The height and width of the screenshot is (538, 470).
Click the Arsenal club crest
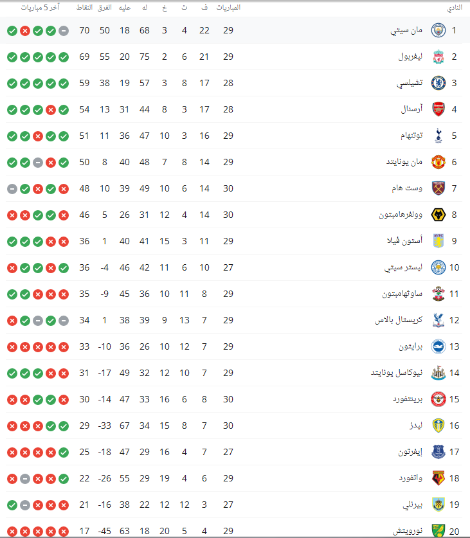tap(438, 109)
